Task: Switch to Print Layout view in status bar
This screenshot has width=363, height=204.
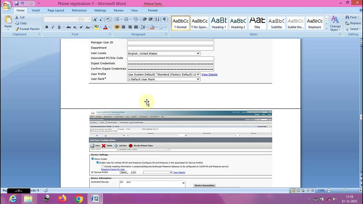Action: click(293, 190)
